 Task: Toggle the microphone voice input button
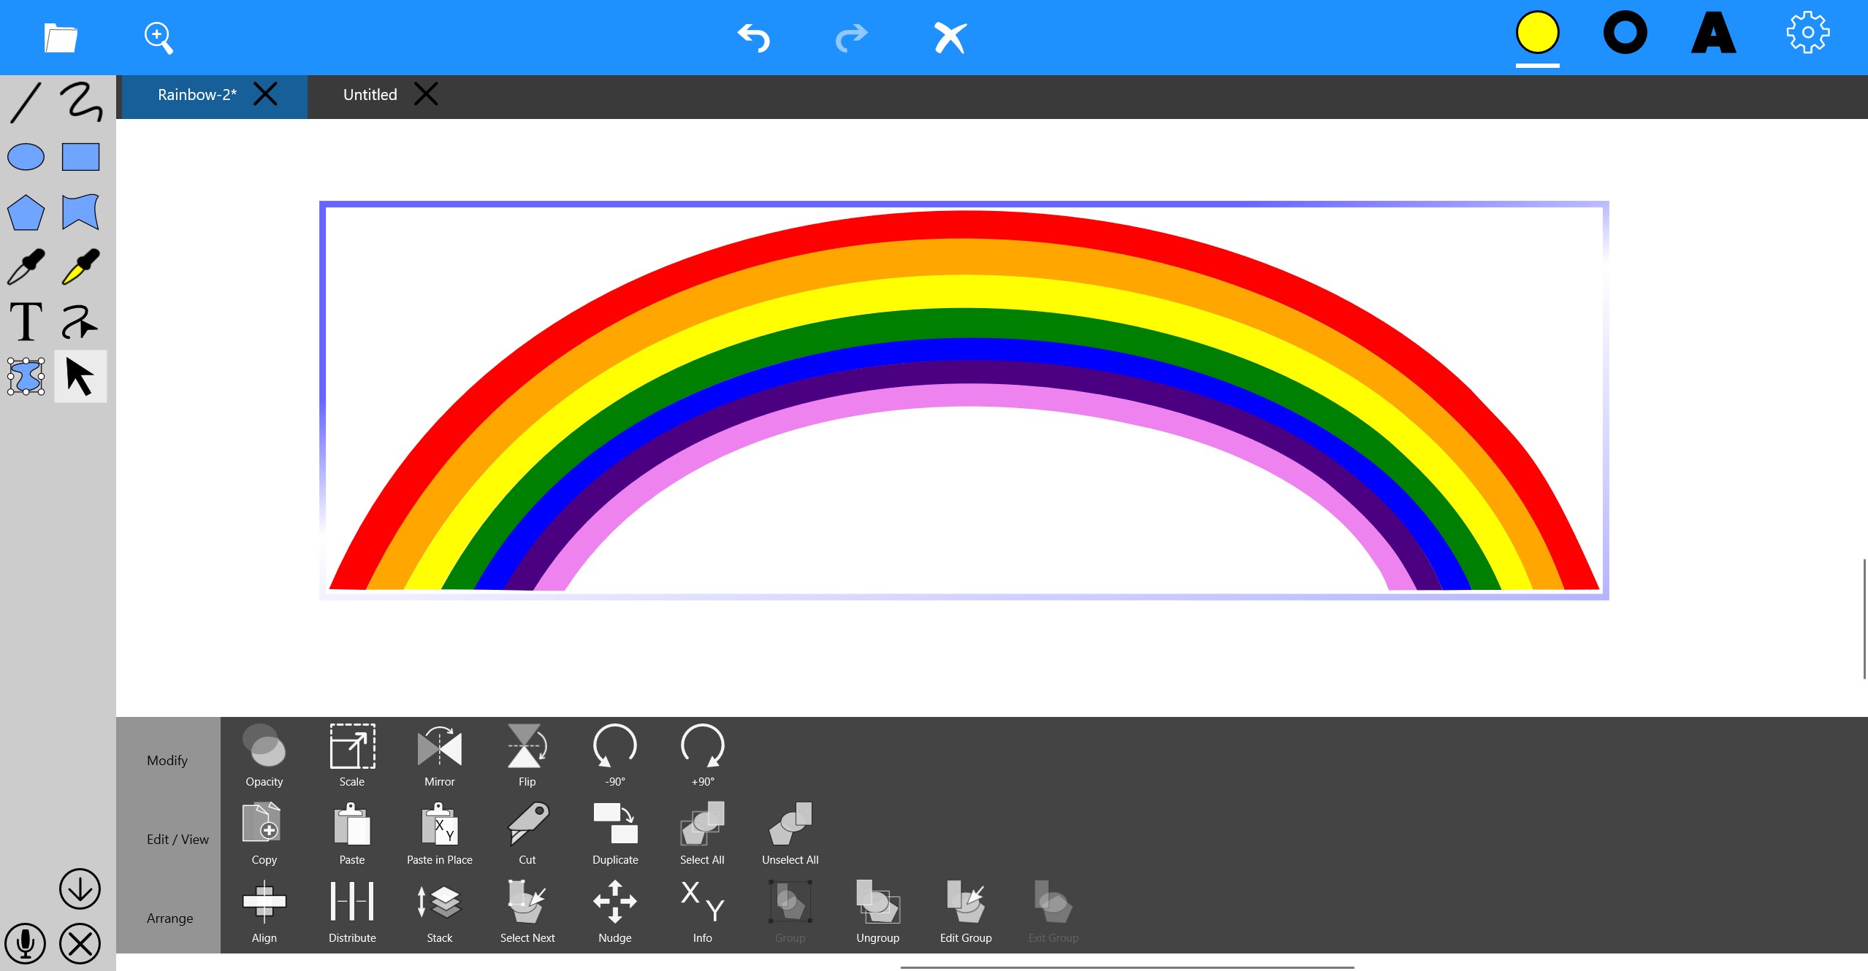[x=26, y=943]
